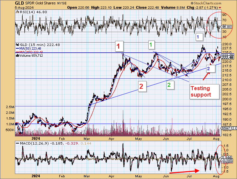Click the Mar label below MACD panel
The image size is (237, 179).
(87, 176)
